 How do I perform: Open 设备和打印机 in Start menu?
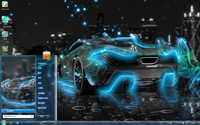43,98
